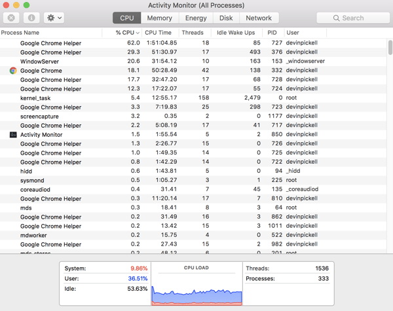Select Google Chrome Helper with PID 810
This screenshot has height=311, width=393.
193,198
